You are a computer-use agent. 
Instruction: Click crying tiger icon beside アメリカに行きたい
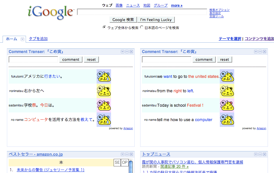pos(104,76)
